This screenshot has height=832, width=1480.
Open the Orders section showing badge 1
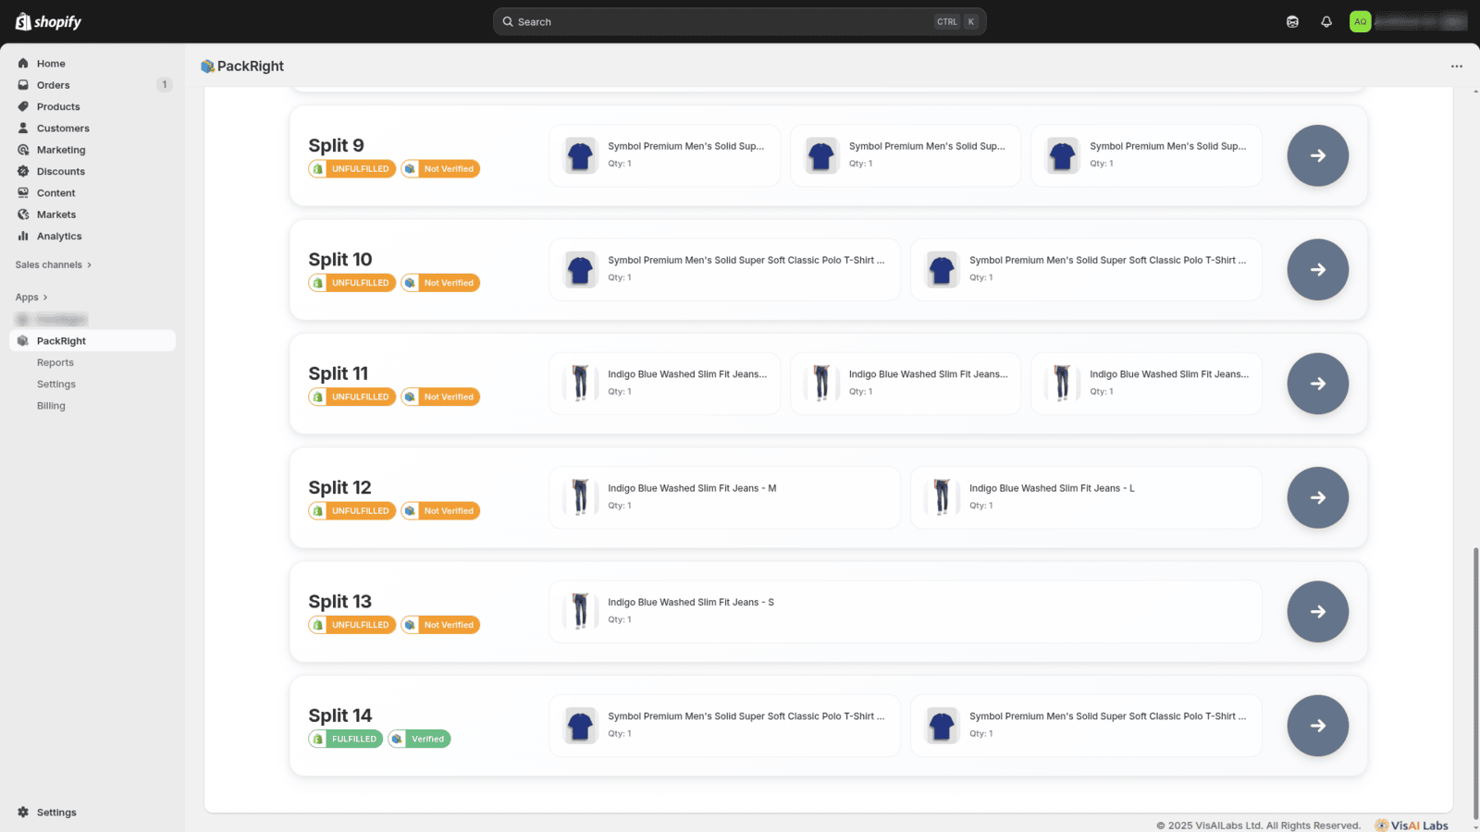point(54,84)
